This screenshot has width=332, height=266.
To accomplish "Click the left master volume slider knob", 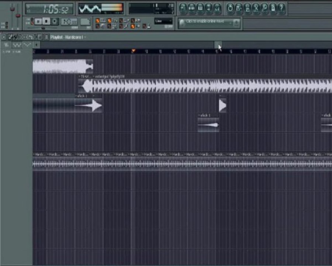I will pyautogui.click(x=12, y=9).
